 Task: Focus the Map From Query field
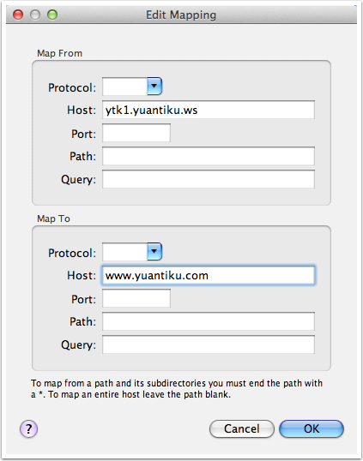click(209, 179)
